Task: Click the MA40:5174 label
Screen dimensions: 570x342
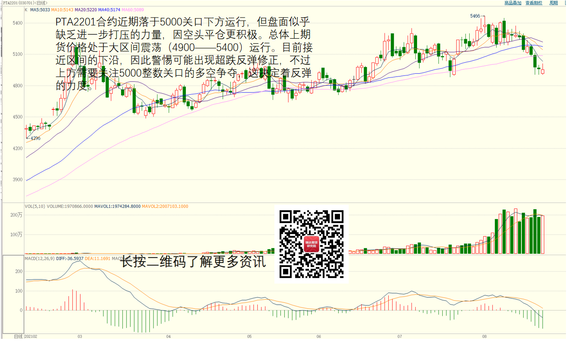Action: [108, 9]
